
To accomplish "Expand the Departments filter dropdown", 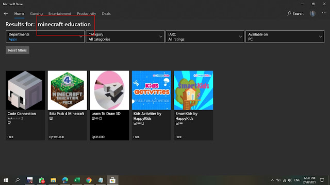I will 45,36.
